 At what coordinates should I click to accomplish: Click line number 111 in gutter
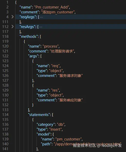5,22
